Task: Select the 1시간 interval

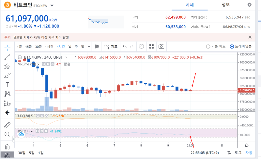Action: [49, 47]
